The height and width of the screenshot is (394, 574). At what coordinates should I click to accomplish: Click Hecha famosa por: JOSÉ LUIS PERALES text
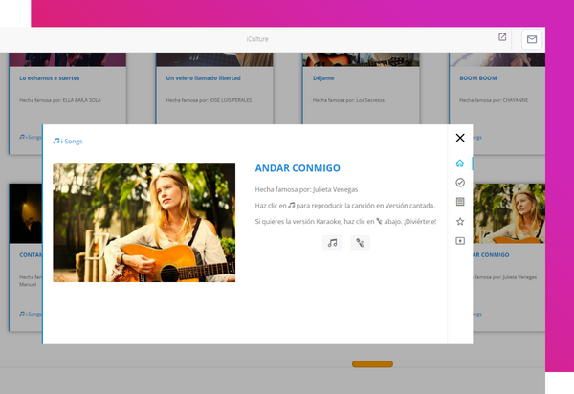tap(209, 100)
